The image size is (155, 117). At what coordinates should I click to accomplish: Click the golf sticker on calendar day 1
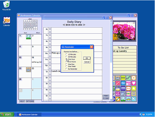point(28,37)
